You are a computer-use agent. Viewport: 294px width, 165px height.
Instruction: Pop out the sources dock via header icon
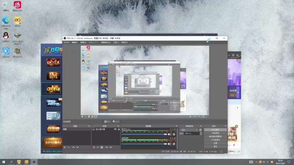pyautogui.click(x=118, y=126)
